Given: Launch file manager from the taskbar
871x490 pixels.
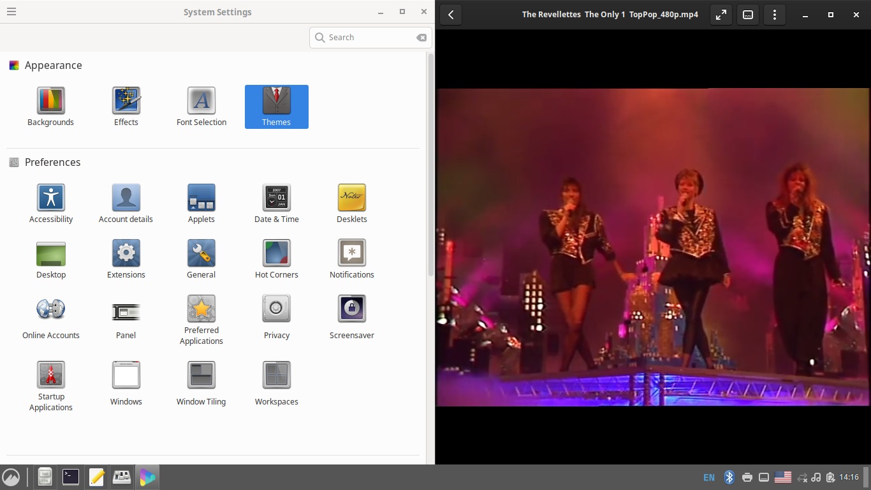Looking at the screenshot, I should (45, 477).
